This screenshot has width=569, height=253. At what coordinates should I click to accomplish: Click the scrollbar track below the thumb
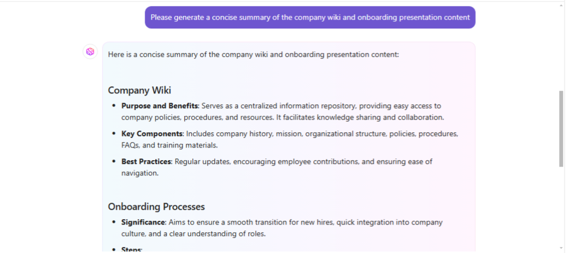(561, 208)
